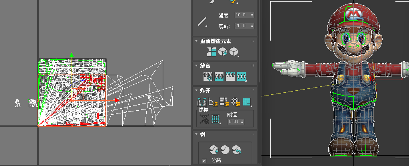
Task: Toggle the Peel Mode icon under 剥
Action: (x=225, y=150)
